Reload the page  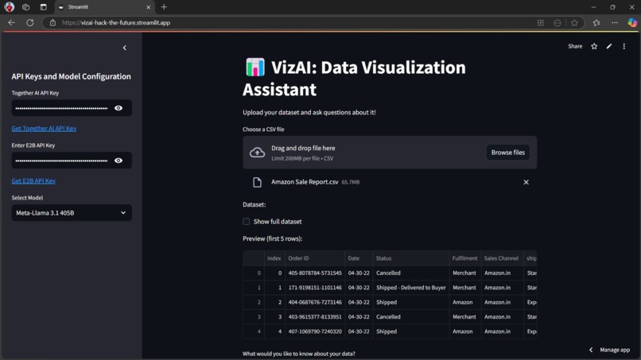30,22
